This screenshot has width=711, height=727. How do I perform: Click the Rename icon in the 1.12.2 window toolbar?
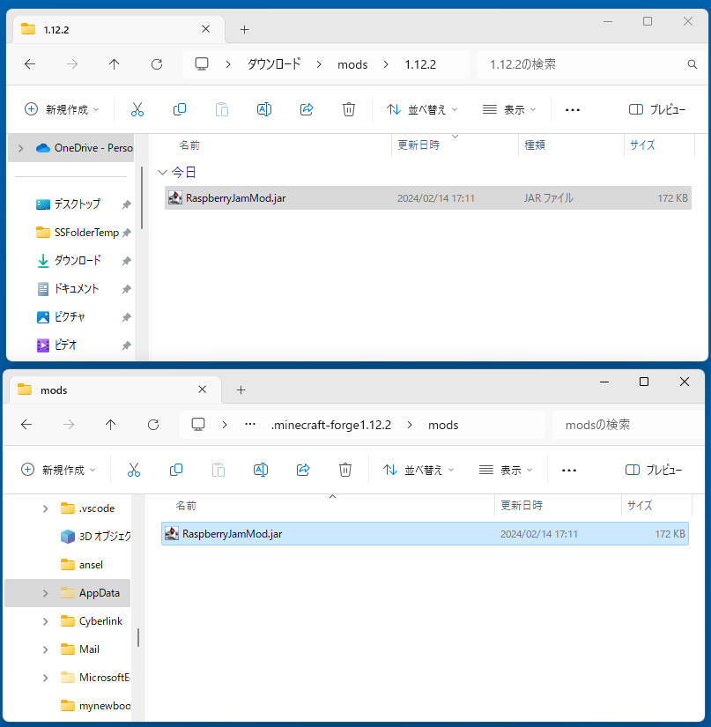pyautogui.click(x=263, y=109)
